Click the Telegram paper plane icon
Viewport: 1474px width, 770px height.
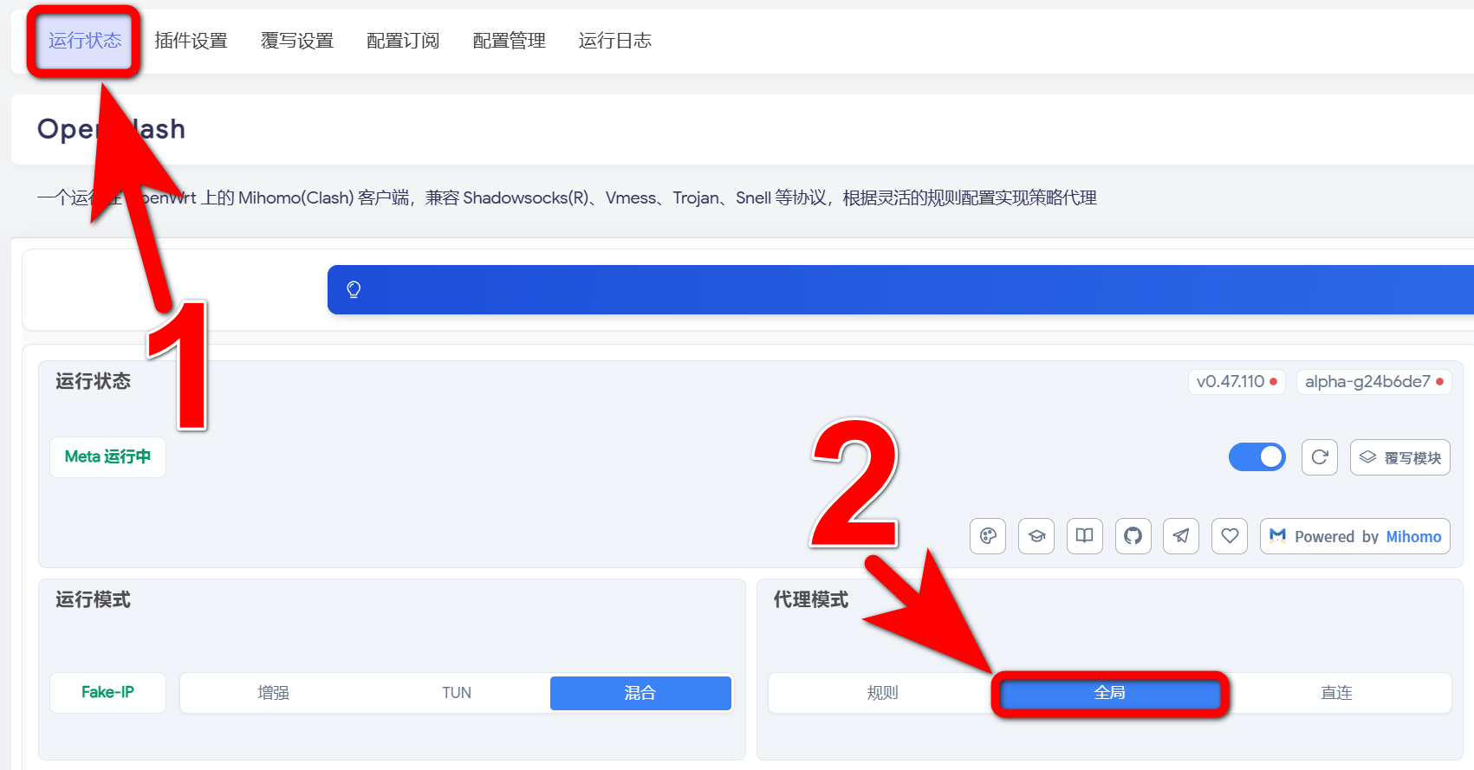pos(1181,536)
